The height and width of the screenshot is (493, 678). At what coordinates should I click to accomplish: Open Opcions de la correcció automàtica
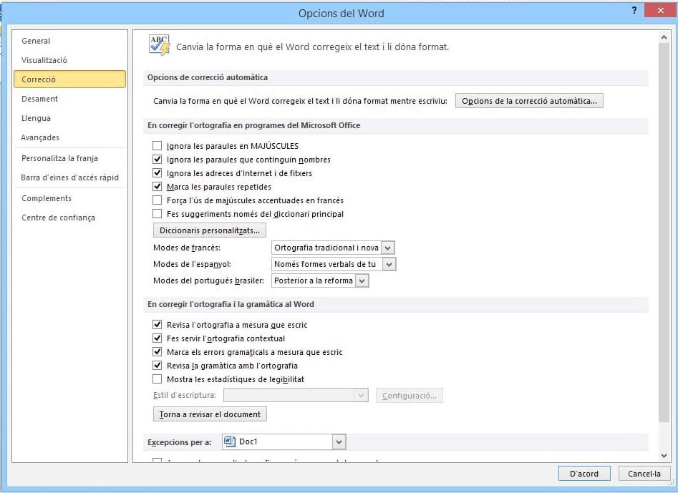pos(529,101)
